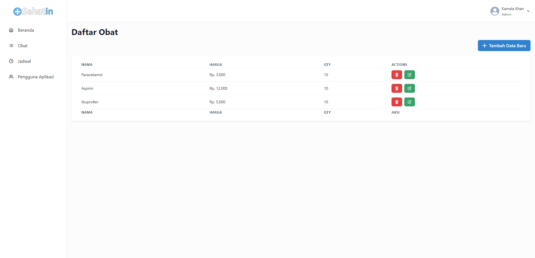Click the ACTIONS column header

point(399,64)
